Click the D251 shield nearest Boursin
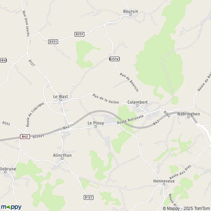Image resolution: width=211 pixels, height=211 pixels. tap(79, 34)
